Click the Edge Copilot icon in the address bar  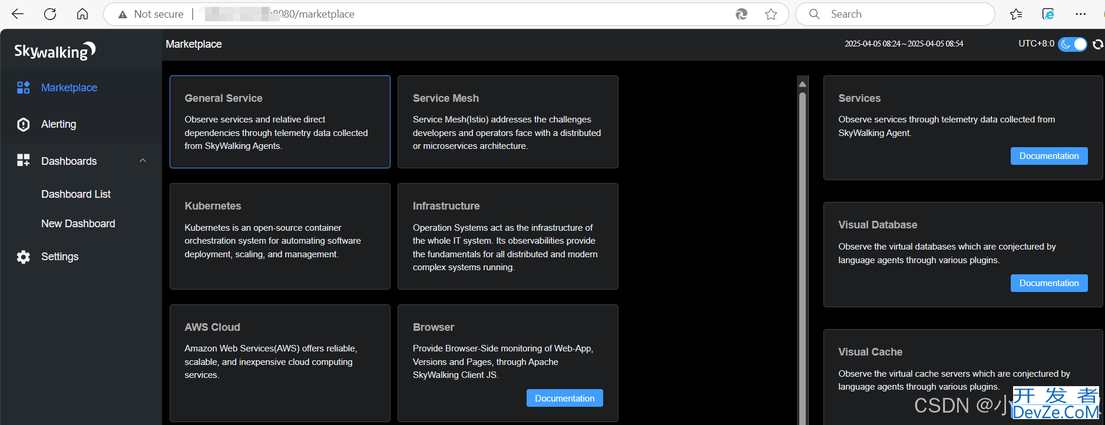click(x=742, y=14)
